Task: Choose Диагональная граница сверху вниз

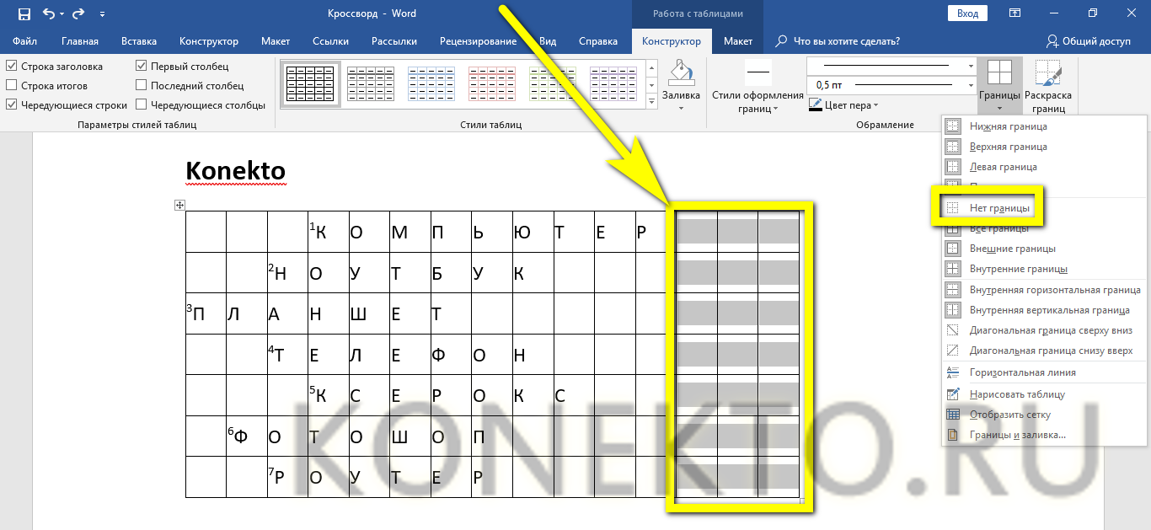Action: (x=1044, y=330)
